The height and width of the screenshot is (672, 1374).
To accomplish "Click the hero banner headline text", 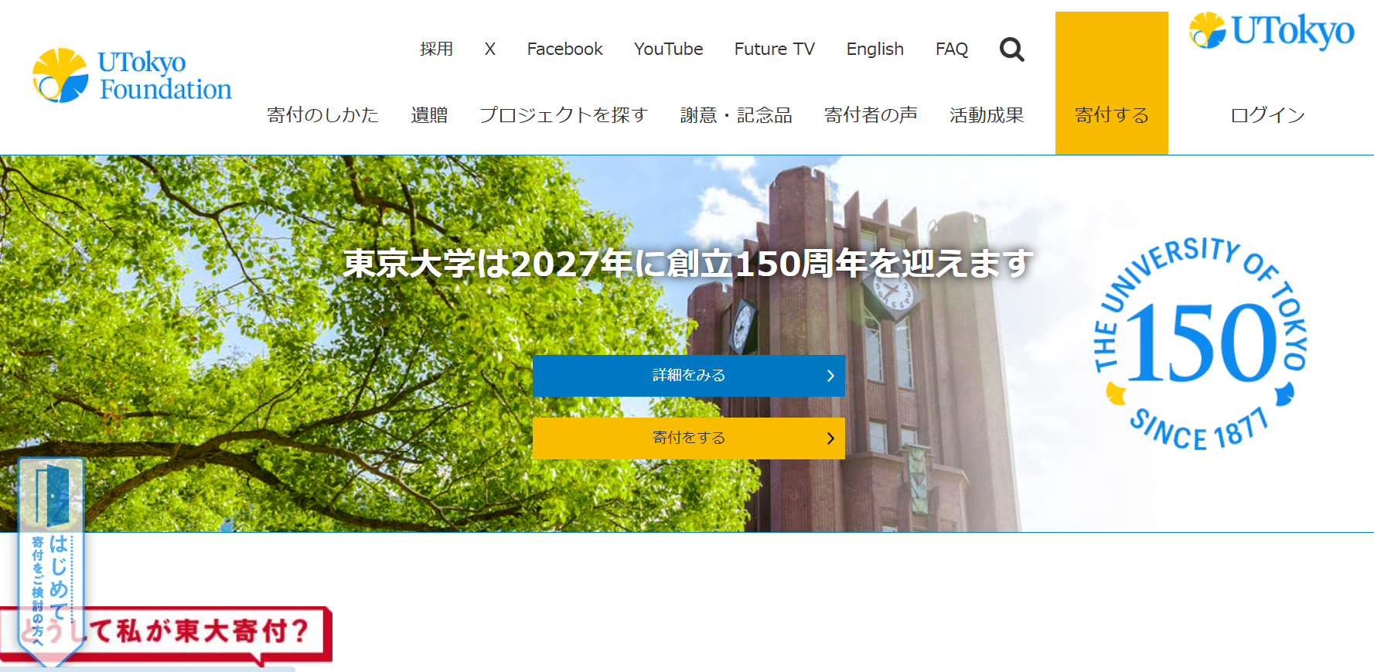I will tap(688, 264).
